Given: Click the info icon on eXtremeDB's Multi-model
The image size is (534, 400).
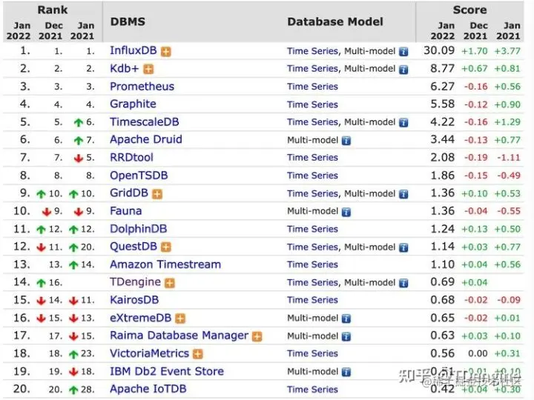Looking at the screenshot, I should 346,319.
